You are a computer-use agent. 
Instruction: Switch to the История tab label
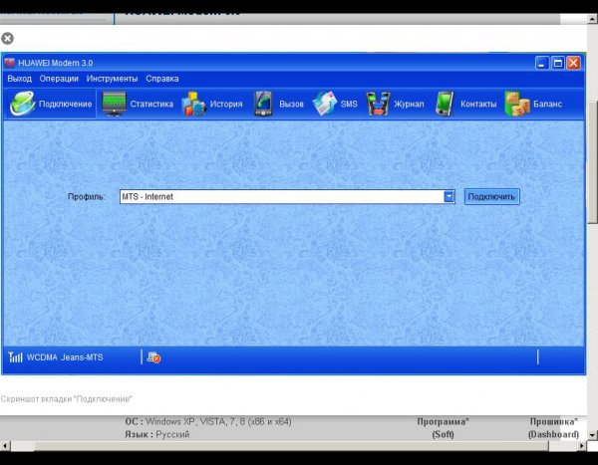[226, 104]
